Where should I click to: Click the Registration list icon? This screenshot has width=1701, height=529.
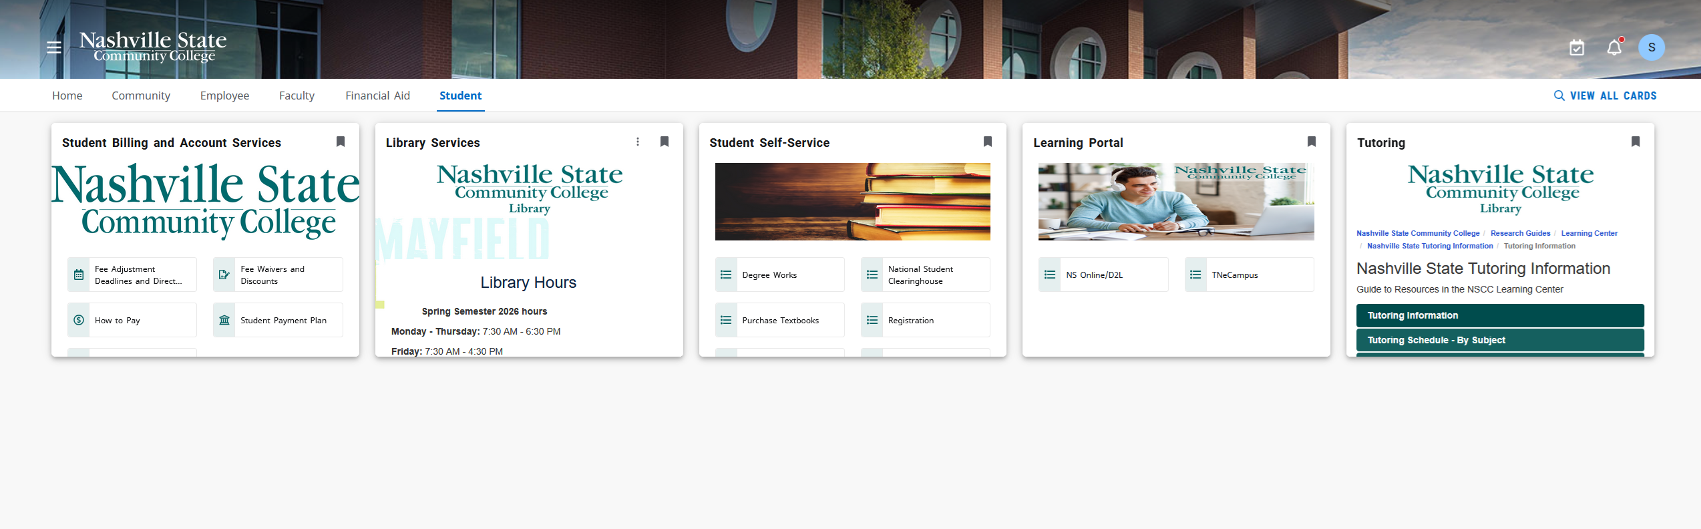click(872, 320)
